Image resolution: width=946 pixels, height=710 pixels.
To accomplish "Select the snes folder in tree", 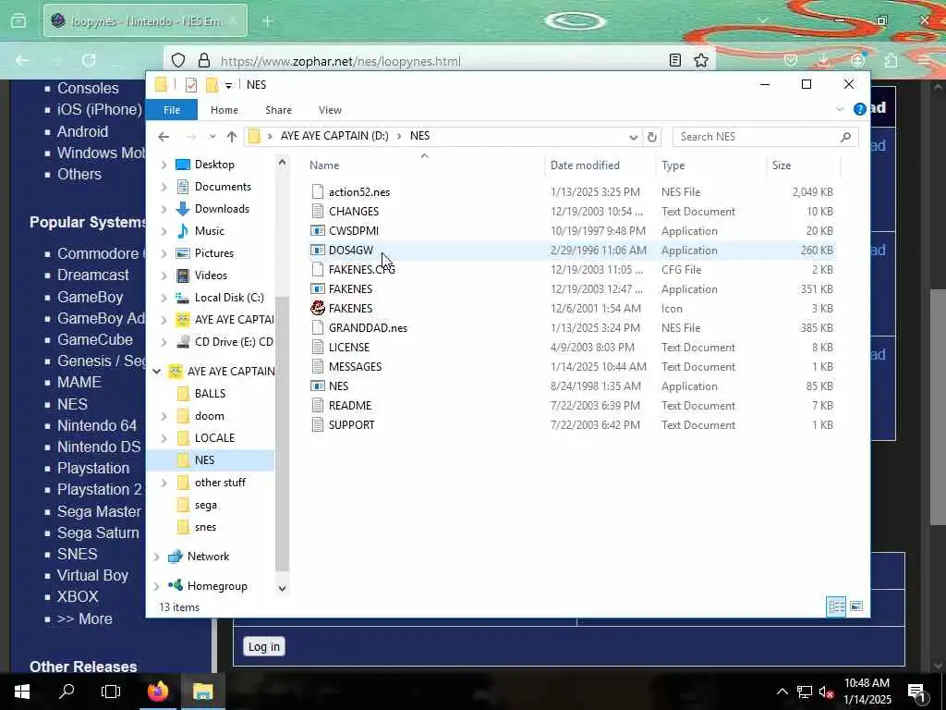I will pos(205,527).
